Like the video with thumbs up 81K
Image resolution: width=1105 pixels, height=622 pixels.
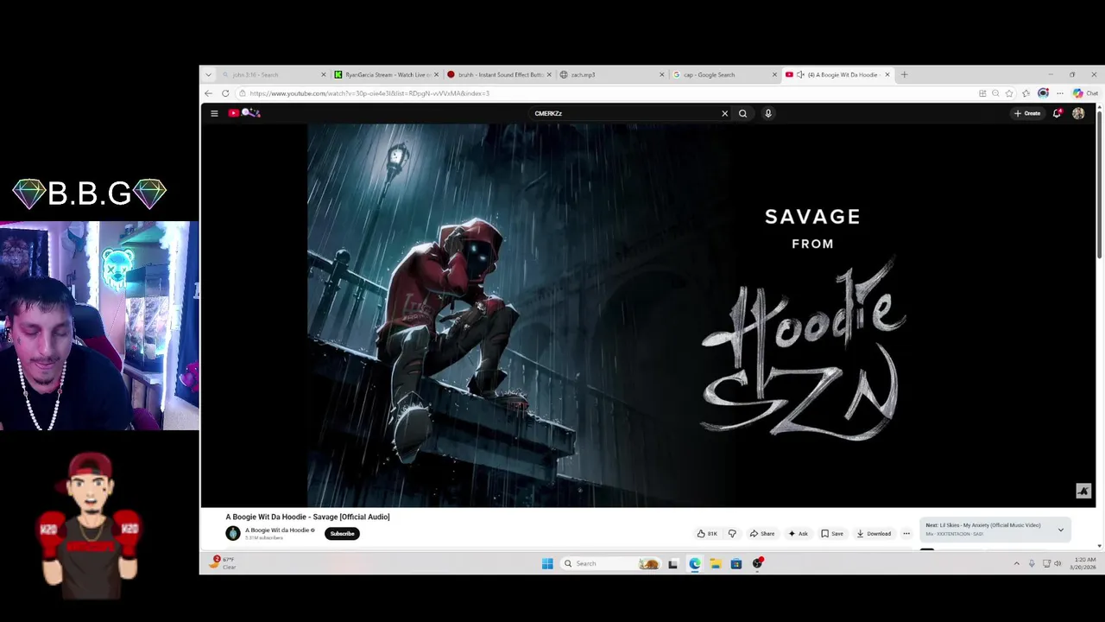707,534
